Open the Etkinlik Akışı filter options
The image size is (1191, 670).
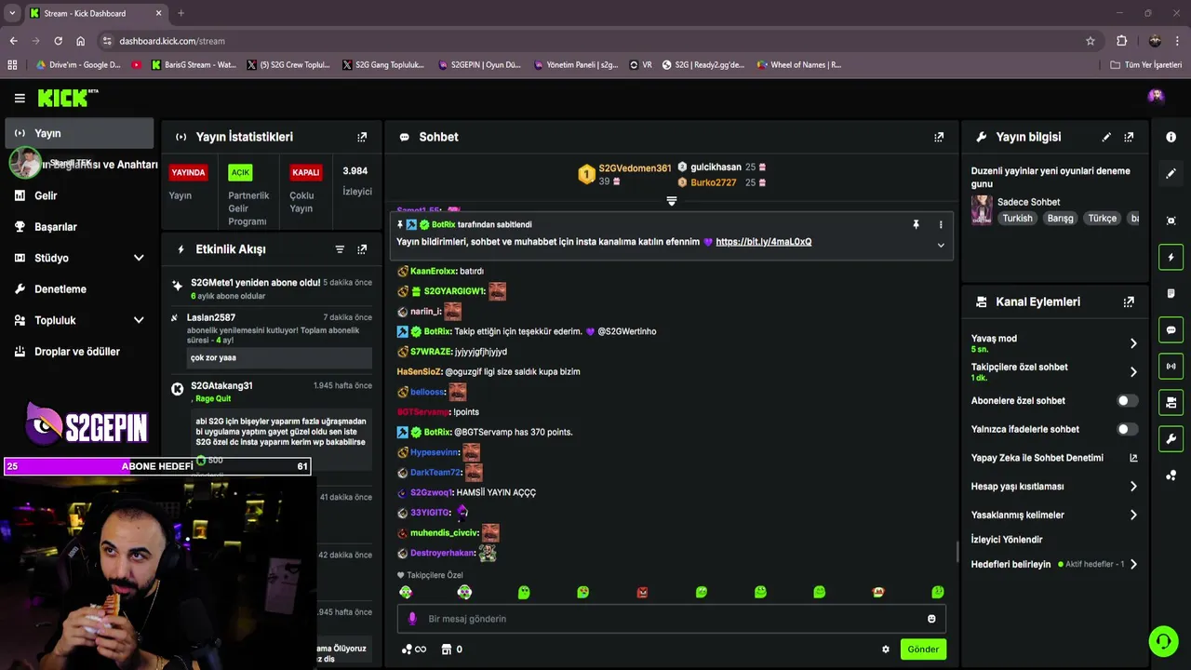tap(340, 249)
